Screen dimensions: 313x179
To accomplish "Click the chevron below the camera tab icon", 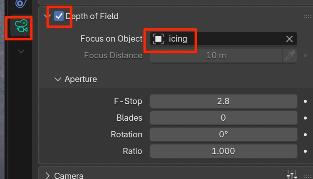I will (21, 51).
